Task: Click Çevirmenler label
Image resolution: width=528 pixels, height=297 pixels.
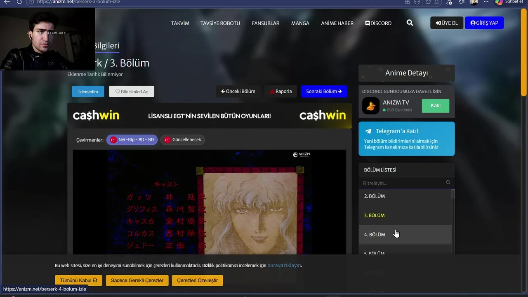Action: coord(90,140)
